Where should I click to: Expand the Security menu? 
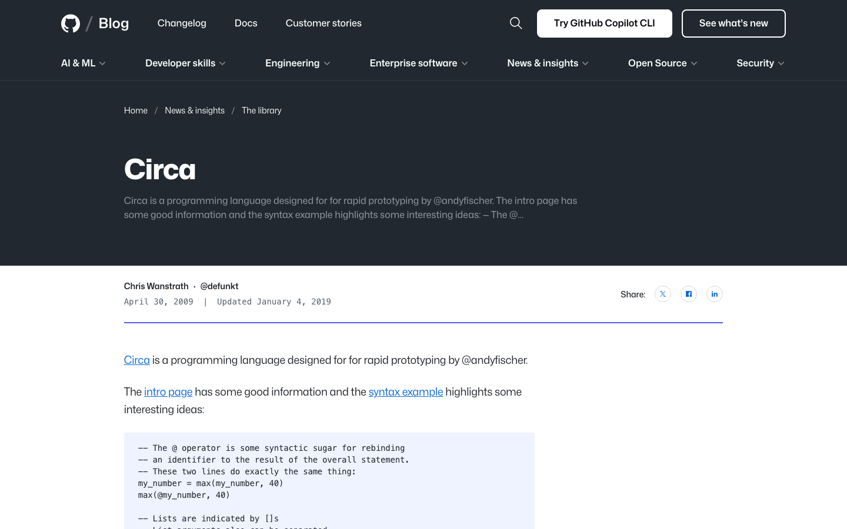click(761, 63)
